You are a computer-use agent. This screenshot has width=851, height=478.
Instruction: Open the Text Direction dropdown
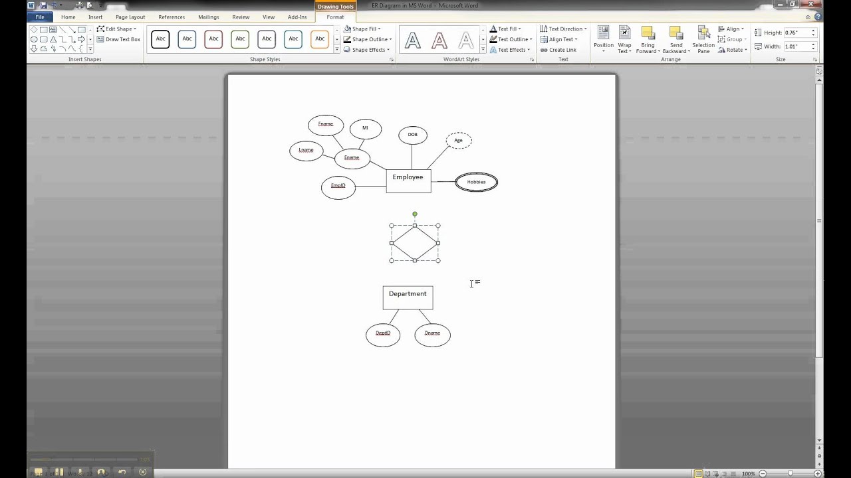(564, 29)
